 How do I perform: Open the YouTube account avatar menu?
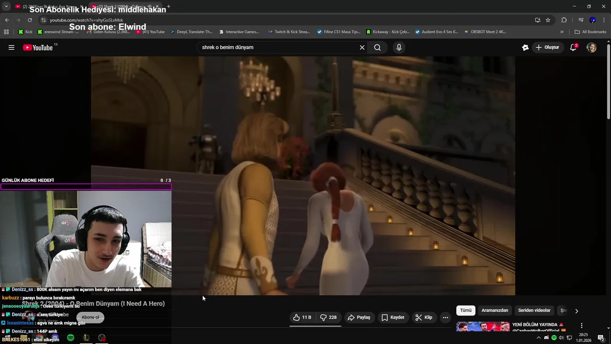(591, 47)
